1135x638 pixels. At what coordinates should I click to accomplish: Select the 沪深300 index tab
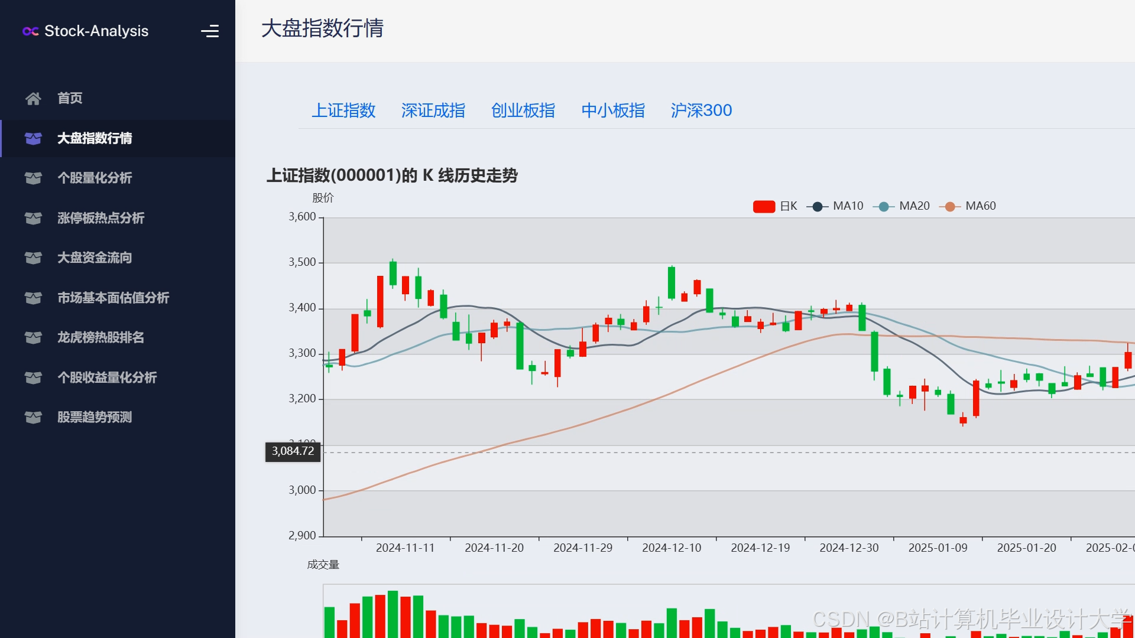click(x=701, y=110)
